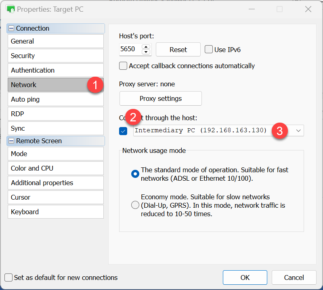Expand the Intermediary PC host dropdown
Screen dimensions: 323x290
[x=298, y=131]
